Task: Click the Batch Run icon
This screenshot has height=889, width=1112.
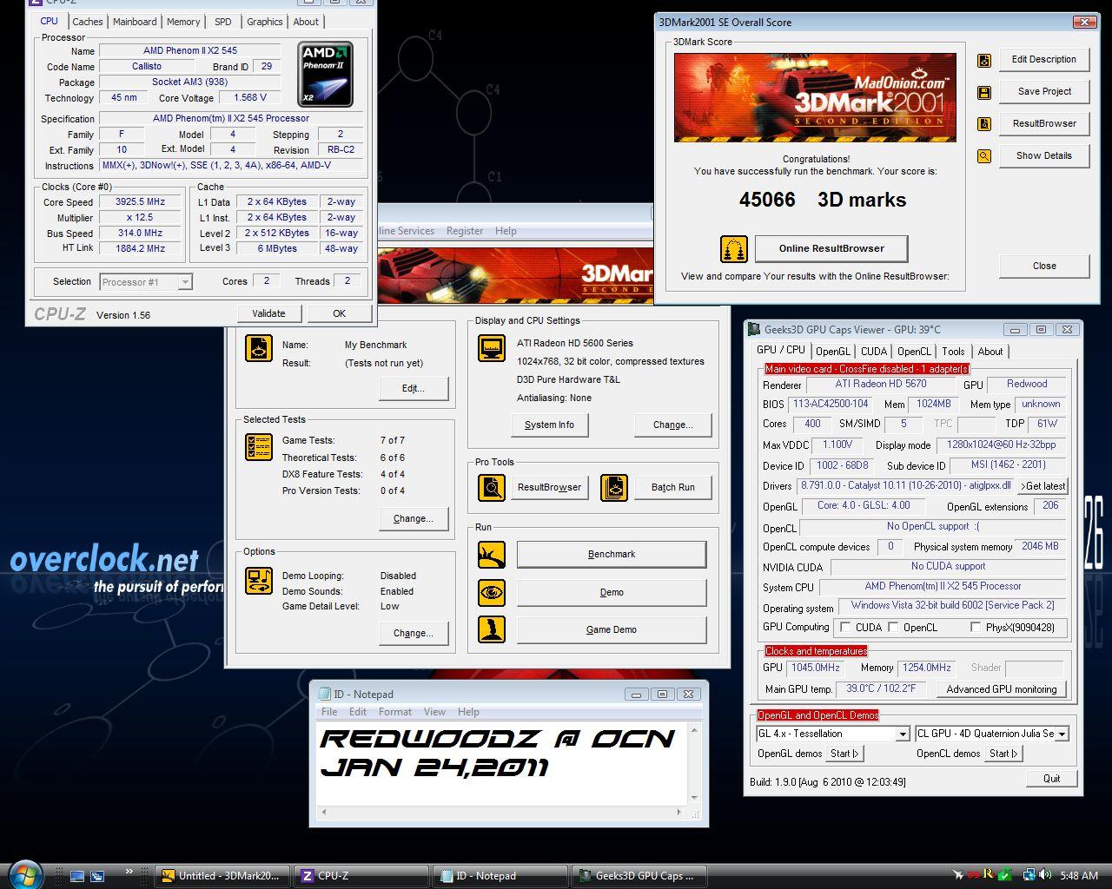Action: click(614, 487)
